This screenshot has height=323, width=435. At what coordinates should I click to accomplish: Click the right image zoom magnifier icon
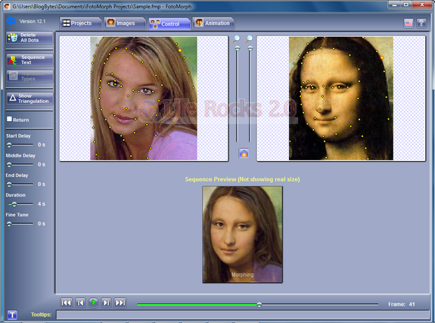249,39
